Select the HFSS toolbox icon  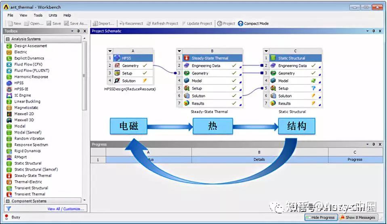click(9, 83)
